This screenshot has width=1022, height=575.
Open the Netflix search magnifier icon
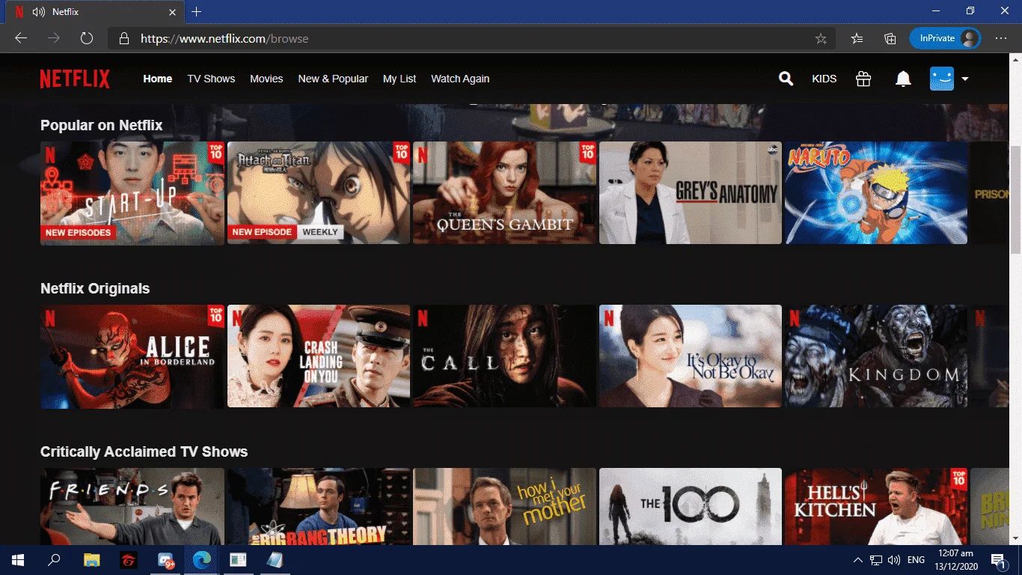tap(786, 79)
